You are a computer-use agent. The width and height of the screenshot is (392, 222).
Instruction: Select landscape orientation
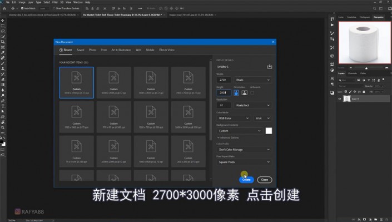point(245,93)
